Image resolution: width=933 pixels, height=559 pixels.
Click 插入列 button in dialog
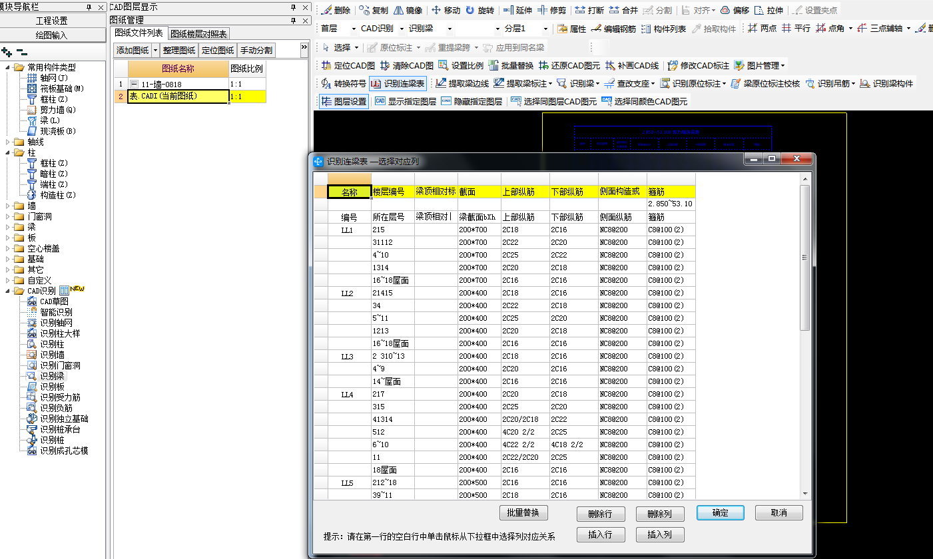tap(661, 534)
